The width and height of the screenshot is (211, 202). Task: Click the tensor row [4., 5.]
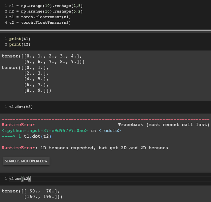pyautogui.click(x=36, y=79)
